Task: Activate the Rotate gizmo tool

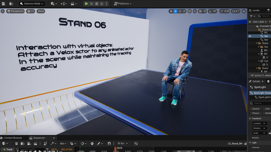Action: click(x=180, y=11)
